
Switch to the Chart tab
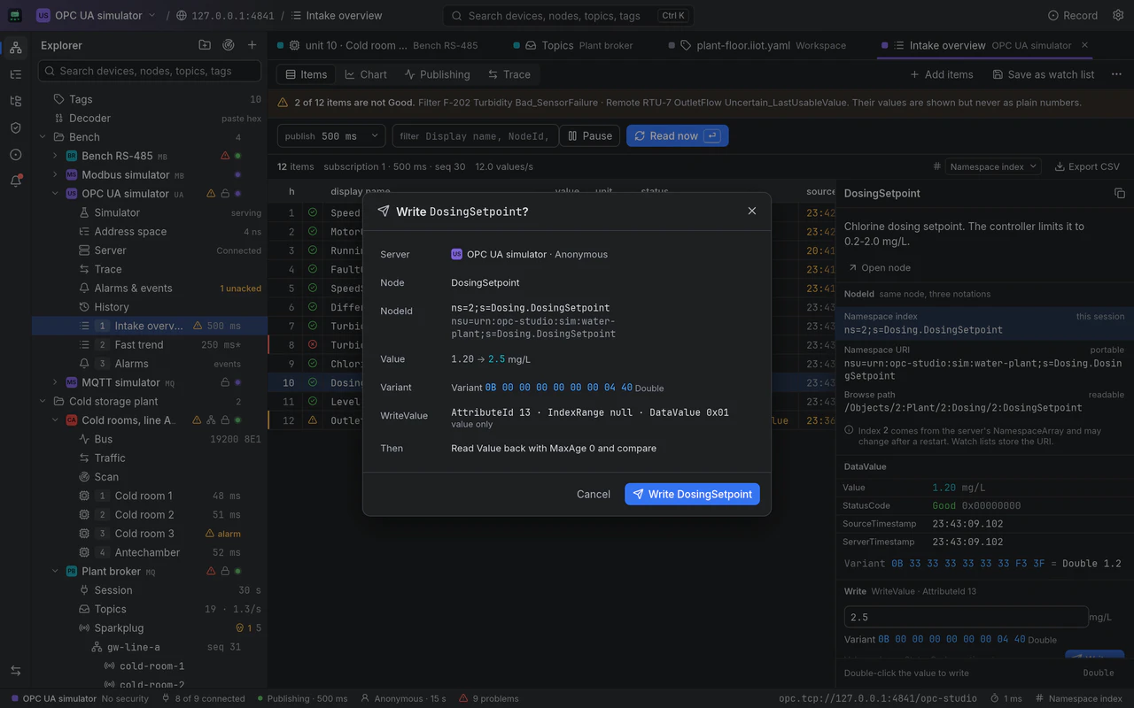(366, 74)
